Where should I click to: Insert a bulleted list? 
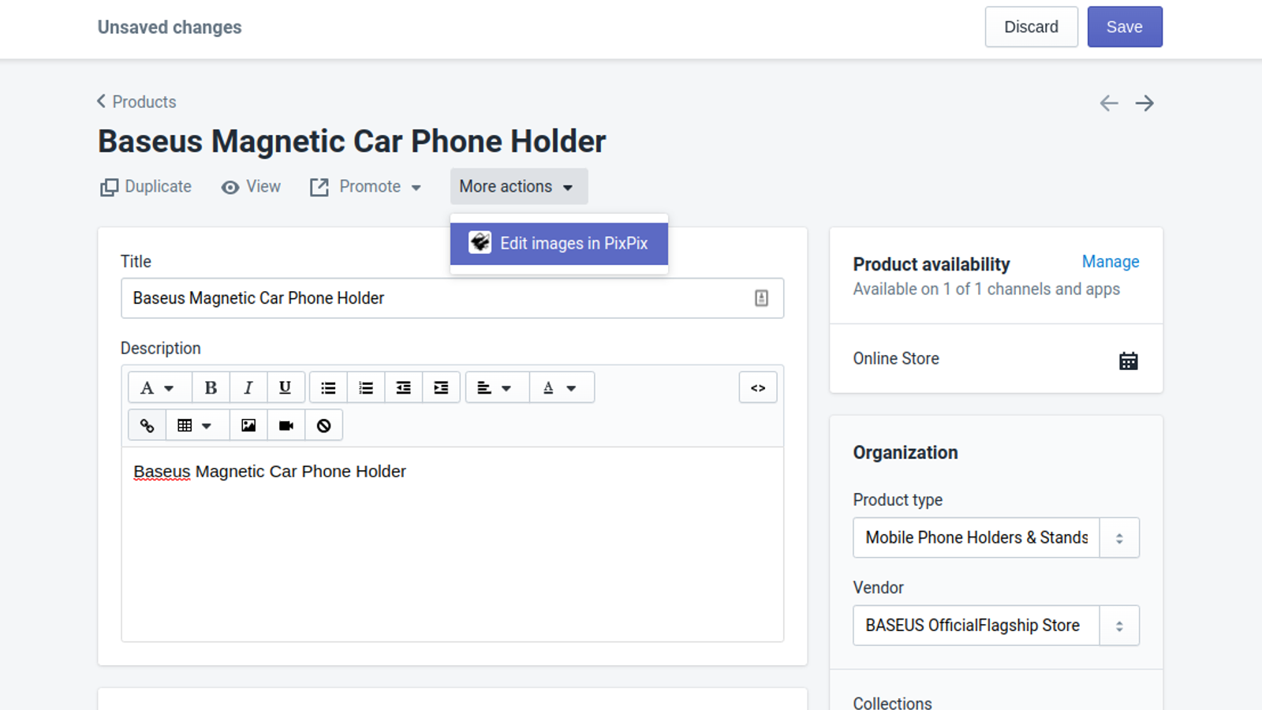(x=328, y=387)
